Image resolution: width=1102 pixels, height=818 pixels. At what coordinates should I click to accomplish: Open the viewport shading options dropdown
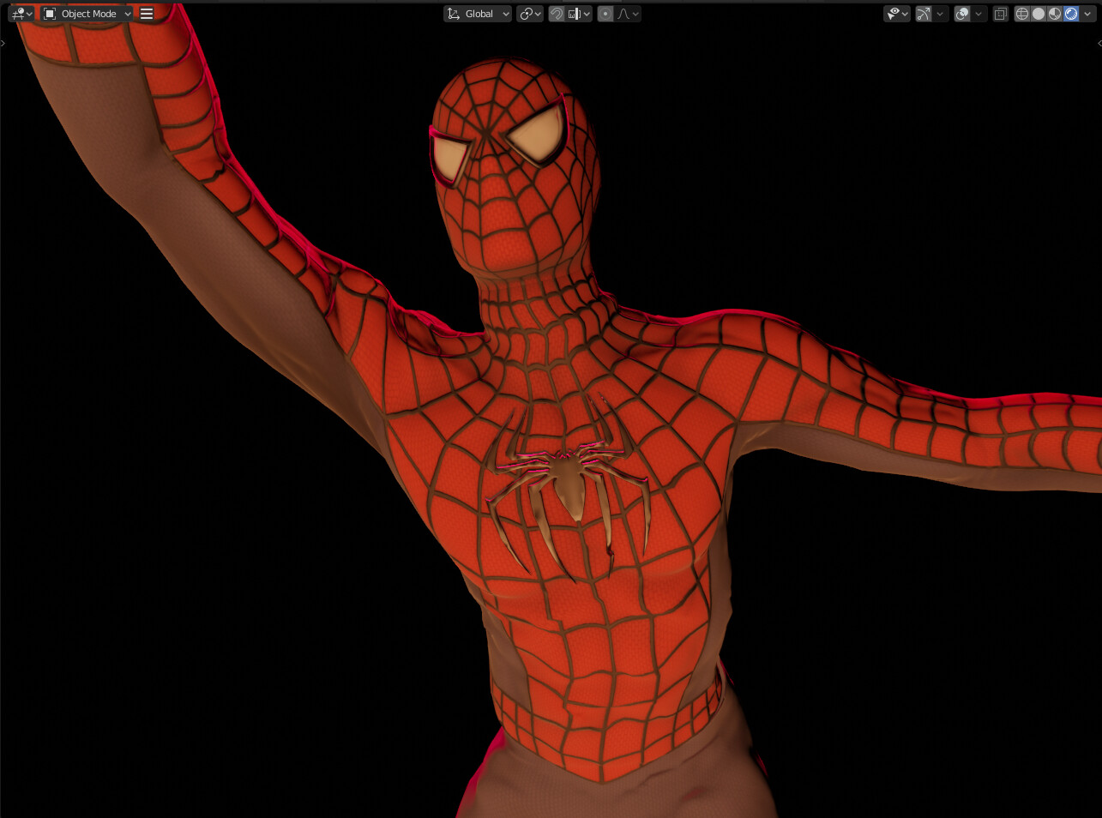pos(1087,14)
